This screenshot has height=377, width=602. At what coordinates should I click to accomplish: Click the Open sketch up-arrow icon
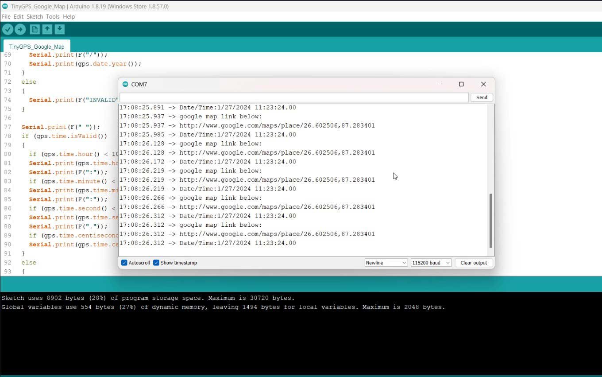(x=47, y=29)
